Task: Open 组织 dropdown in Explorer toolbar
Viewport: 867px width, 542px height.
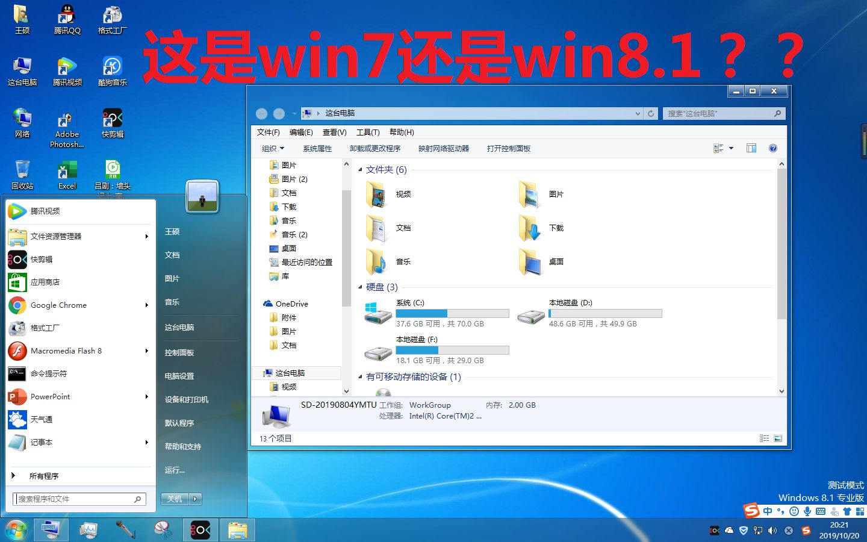Action: (x=273, y=148)
